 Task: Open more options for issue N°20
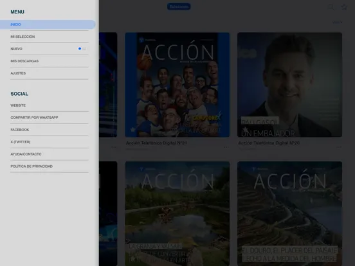(x=339, y=147)
